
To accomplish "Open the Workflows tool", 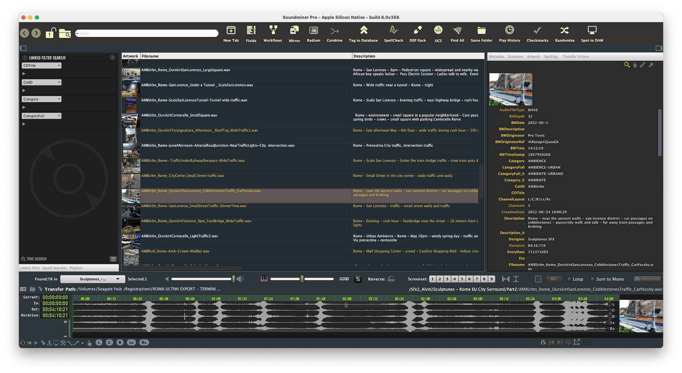I will pyautogui.click(x=273, y=31).
